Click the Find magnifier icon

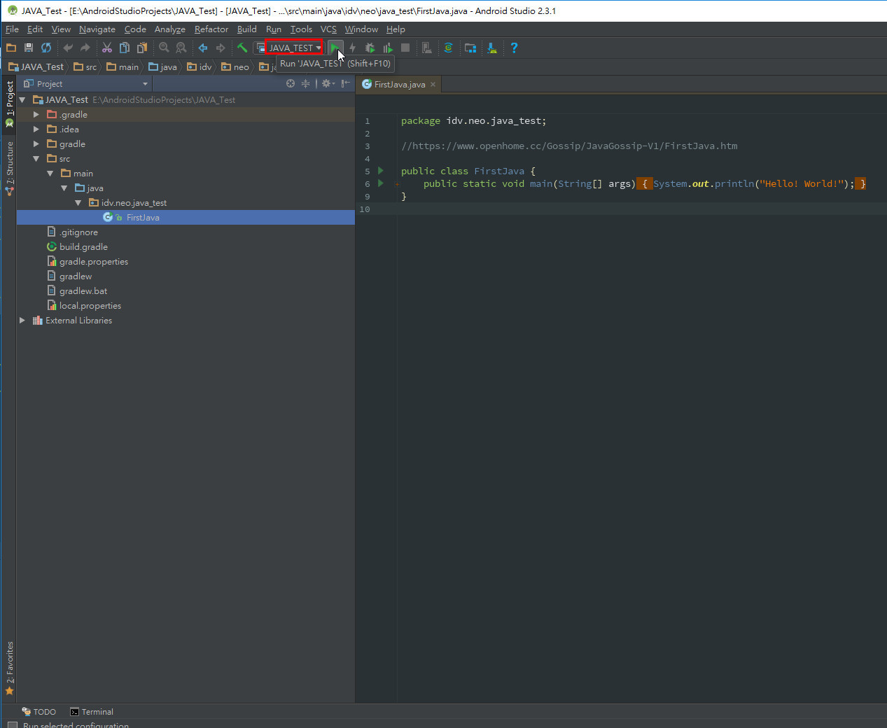click(164, 48)
